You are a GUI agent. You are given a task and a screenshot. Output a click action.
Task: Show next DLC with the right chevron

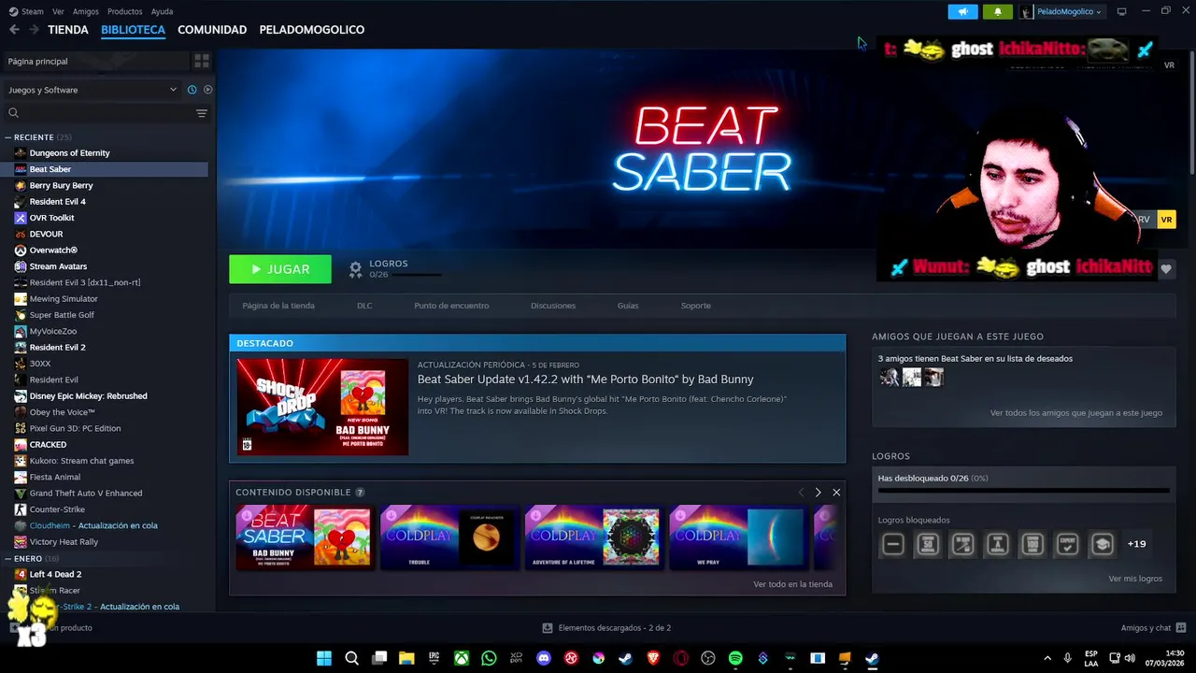pos(818,493)
